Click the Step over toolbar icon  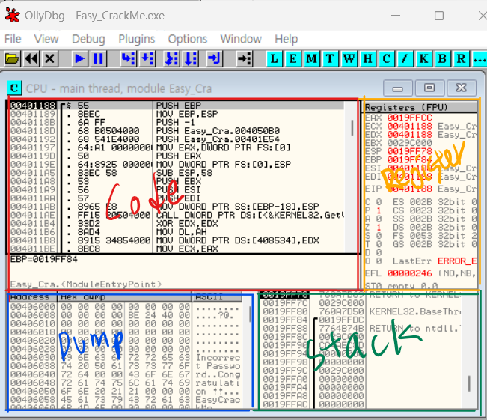(x=147, y=58)
